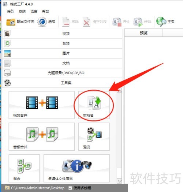Open 多媒体文件信息 media info tool
The height and width of the screenshot is (192, 183).
pyautogui.click(x=76, y=168)
